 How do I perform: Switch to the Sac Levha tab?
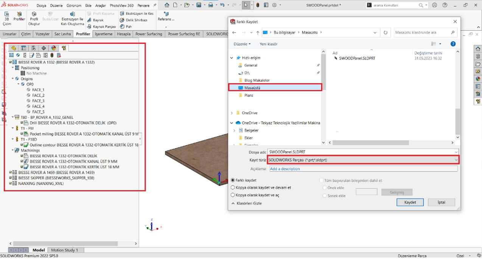click(x=62, y=34)
